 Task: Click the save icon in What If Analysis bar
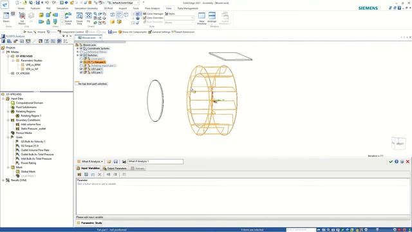[116, 162]
